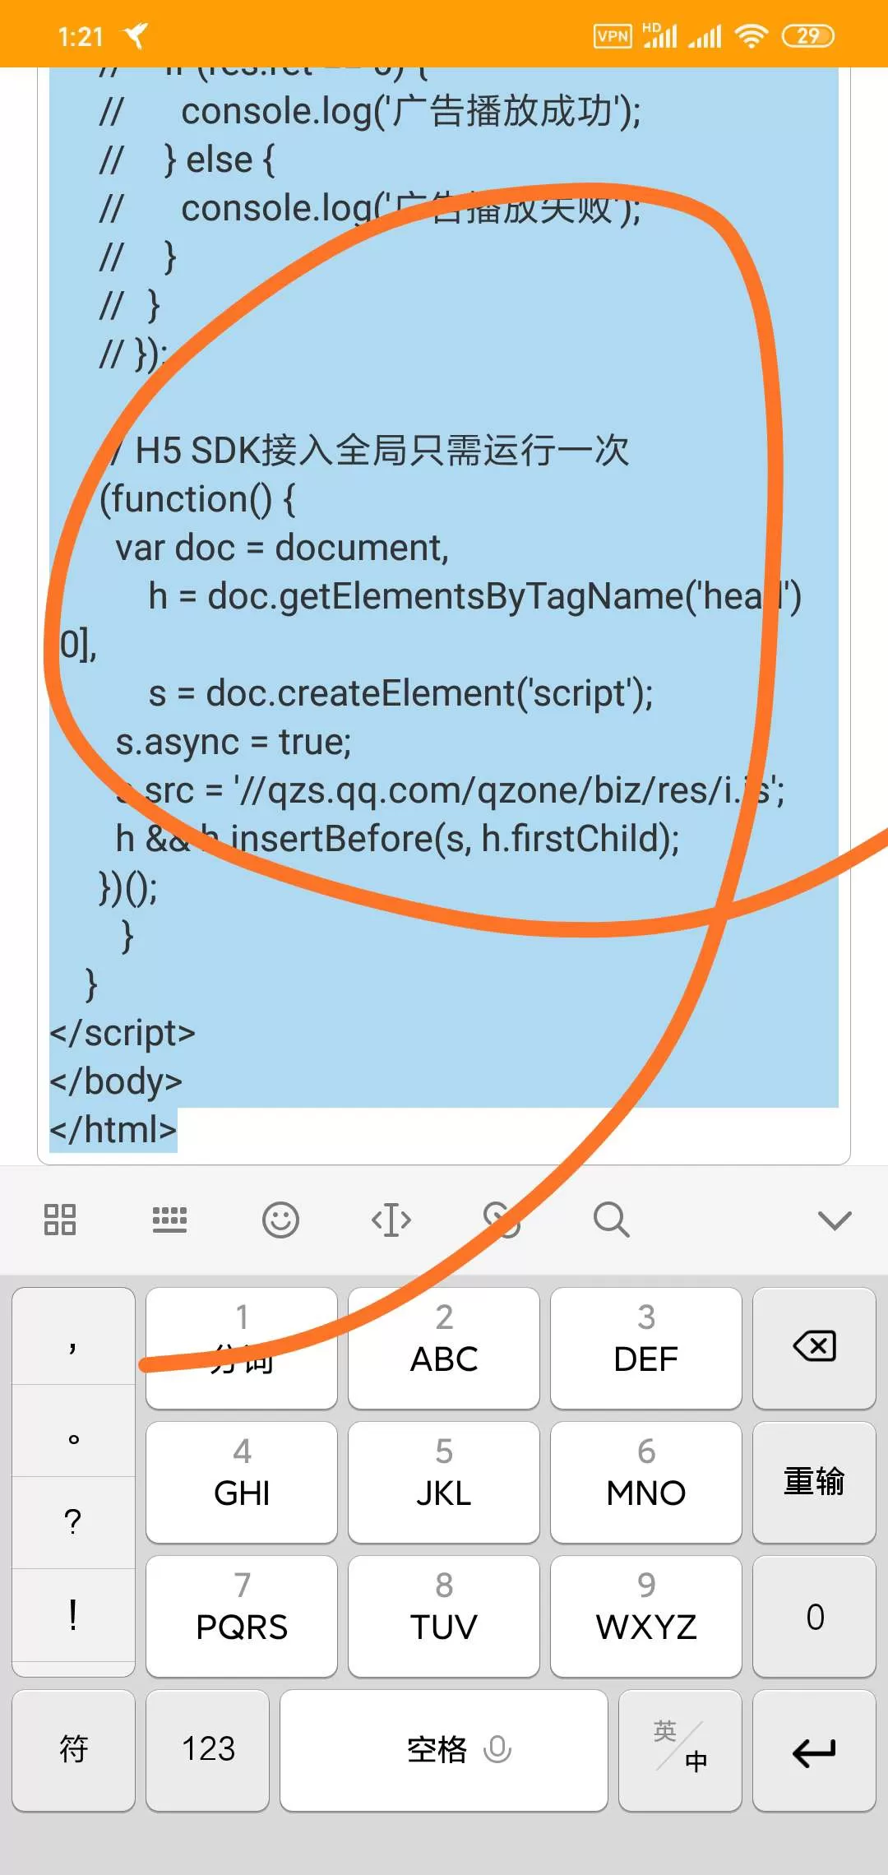Screen dimensions: 888x1875
Task: Activate the cursor movement tool
Action: (391, 1220)
